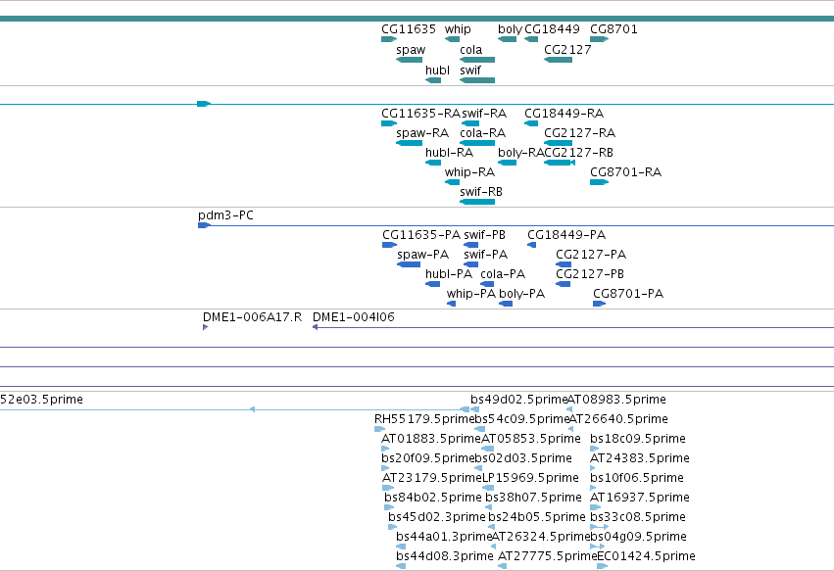This screenshot has width=834, height=571.
Task: Select transcript CG18449-RA
Action: tap(531, 123)
